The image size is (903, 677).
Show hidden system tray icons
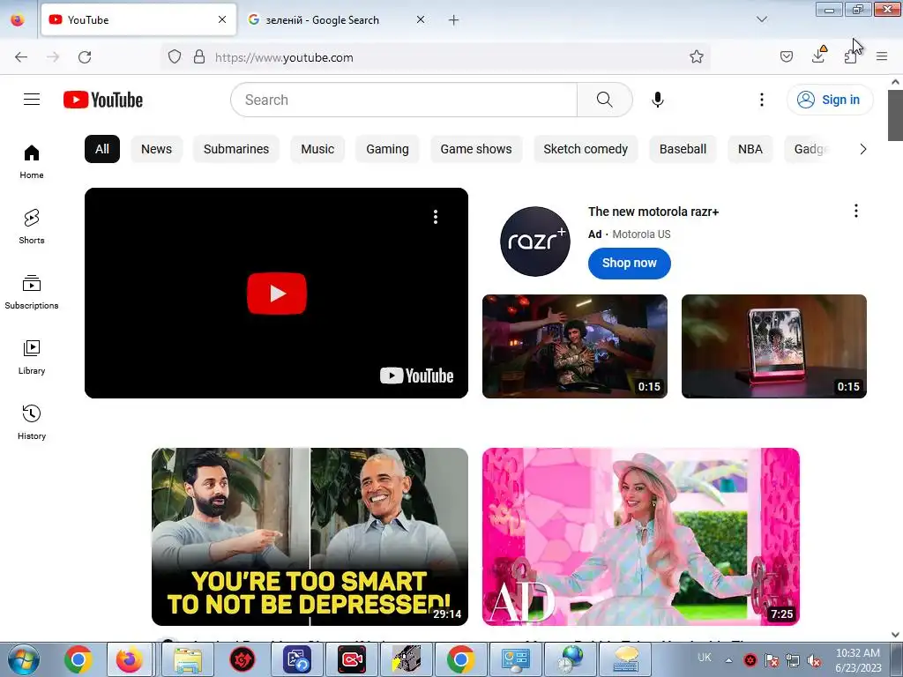pyautogui.click(x=728, y=660)
